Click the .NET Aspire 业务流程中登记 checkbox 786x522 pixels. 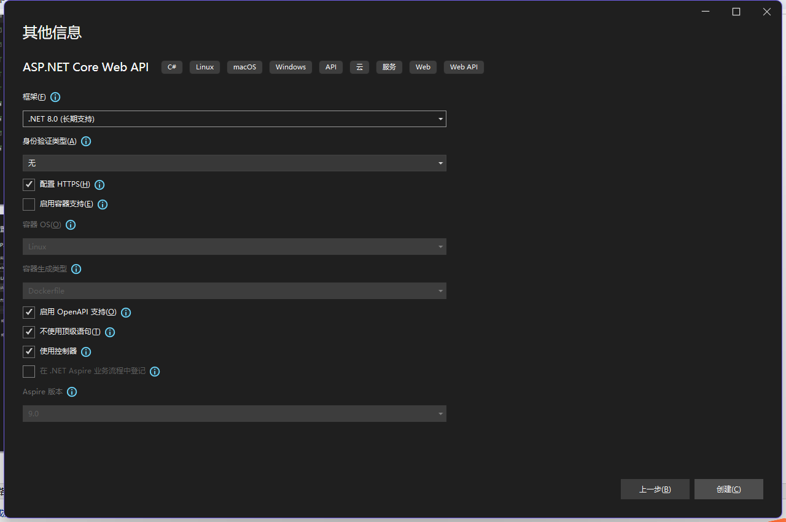click(29, 372)
